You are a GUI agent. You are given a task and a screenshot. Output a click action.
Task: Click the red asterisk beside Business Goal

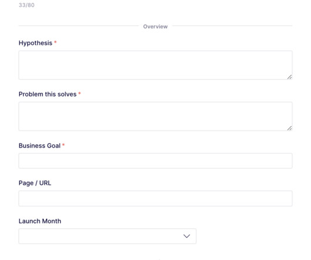[63, 145]
